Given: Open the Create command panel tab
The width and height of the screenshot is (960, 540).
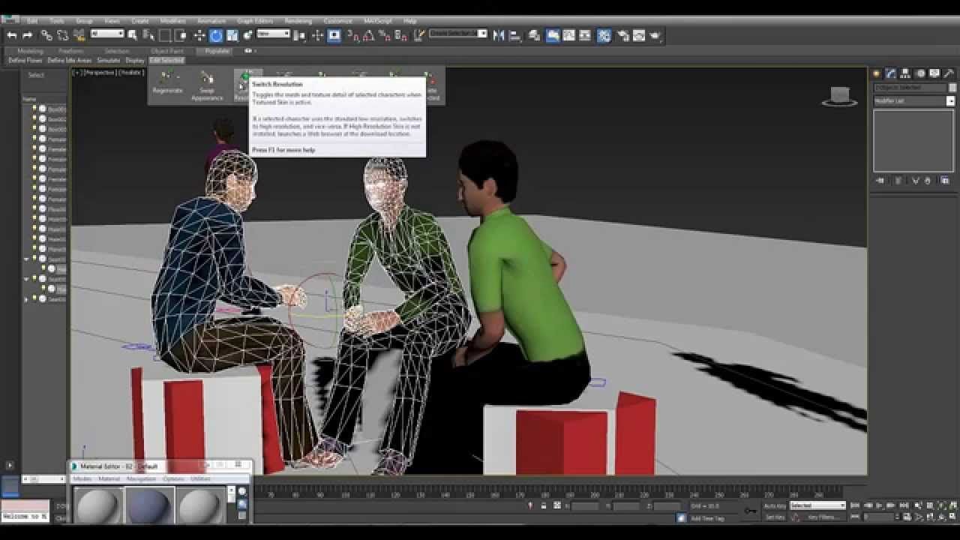Looking at the screenshot, I should point(876,73).
